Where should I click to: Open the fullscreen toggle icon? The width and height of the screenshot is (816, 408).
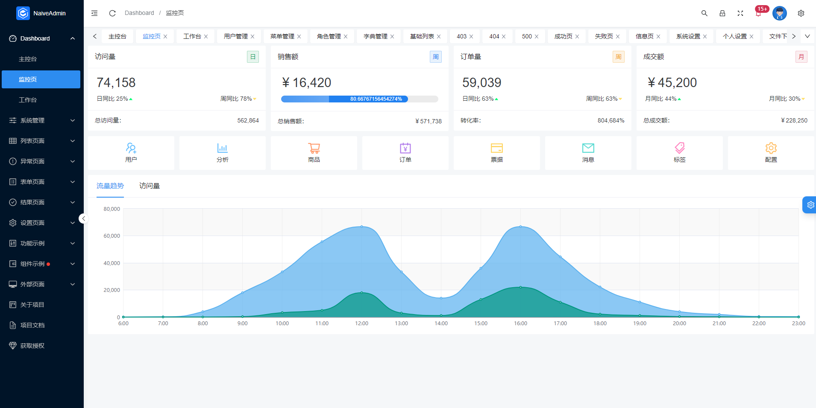pos(740,13)
